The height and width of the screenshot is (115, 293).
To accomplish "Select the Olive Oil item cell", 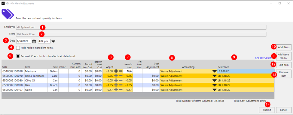I will point(35,80).
